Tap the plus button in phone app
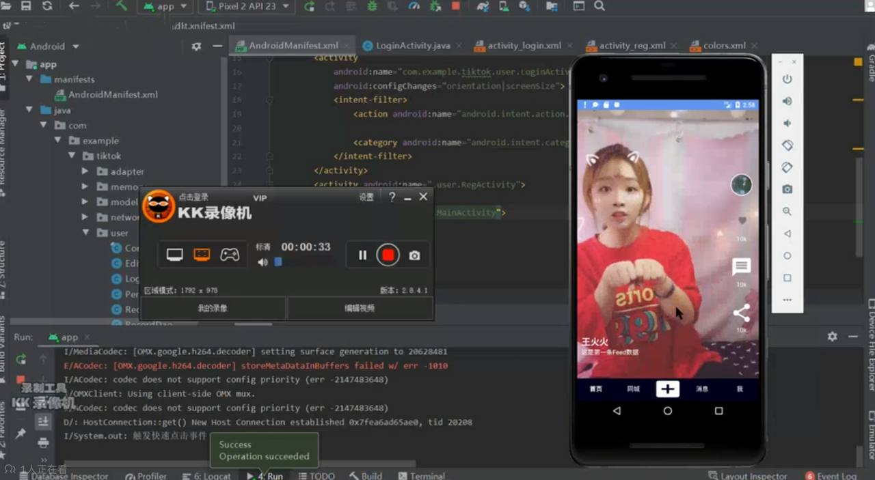Viewport: 875px width, 480px height. point(668,389)
